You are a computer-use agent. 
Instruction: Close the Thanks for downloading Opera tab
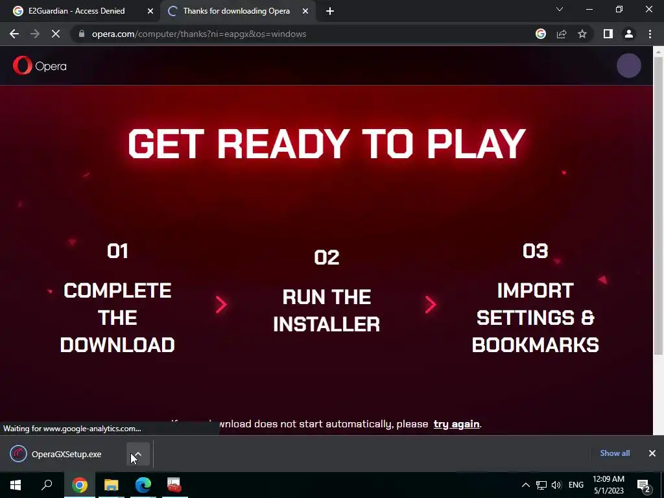pyautogui.click(x=305, y=11)
